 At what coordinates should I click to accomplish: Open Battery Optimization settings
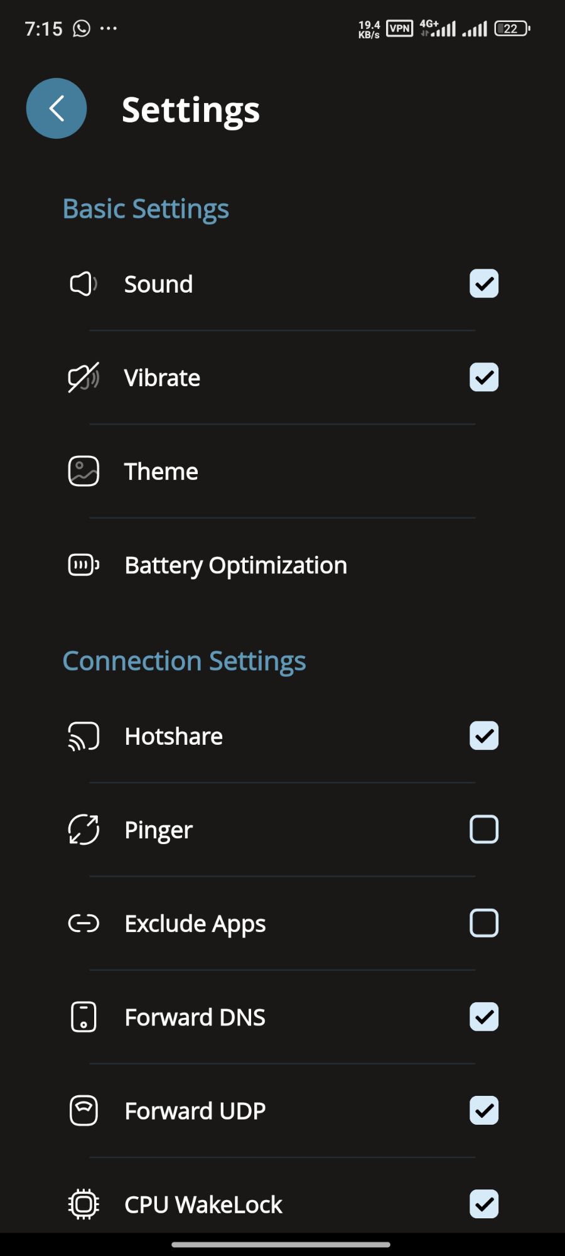[235, 565]
